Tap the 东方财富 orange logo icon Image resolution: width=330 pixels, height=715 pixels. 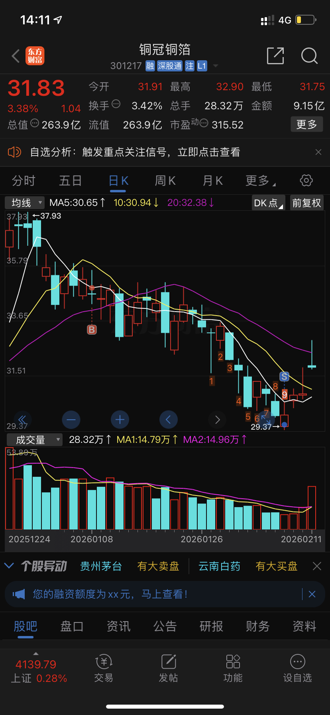point(35,56)
